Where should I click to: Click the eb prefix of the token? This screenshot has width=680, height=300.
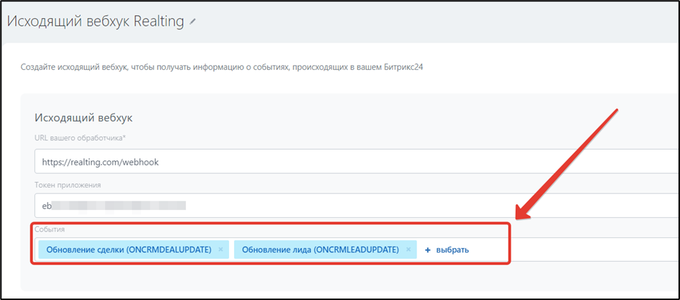pyautogui.click(x=47, y=206)
